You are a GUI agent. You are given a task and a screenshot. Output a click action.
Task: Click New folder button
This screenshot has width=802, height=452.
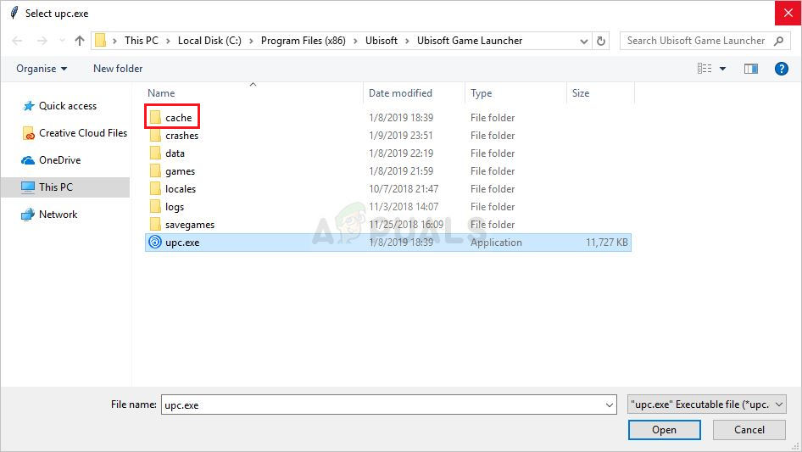click(x=118, y=69)
